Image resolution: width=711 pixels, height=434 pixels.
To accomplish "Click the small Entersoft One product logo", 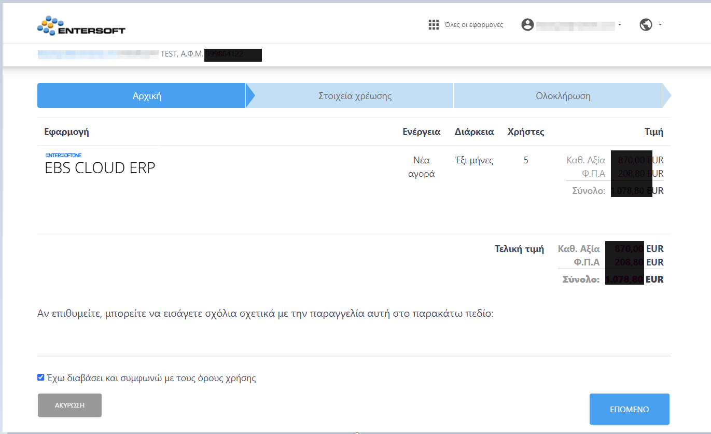I will tap(63, 155).
